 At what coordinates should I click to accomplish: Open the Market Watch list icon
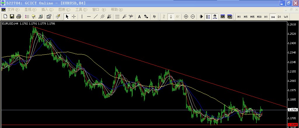27,17
